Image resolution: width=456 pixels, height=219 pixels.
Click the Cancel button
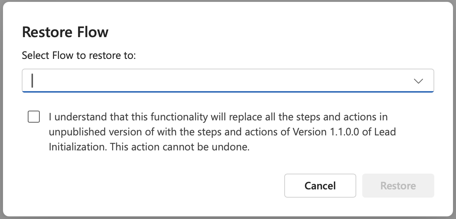click(x=320, y=186)
